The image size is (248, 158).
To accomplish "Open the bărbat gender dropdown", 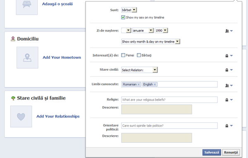I will click(x=129, y=10).
